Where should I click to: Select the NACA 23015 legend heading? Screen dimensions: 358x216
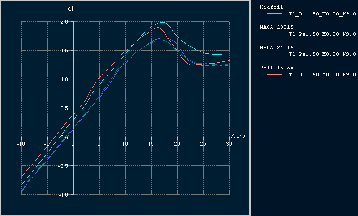[x=275, y=27]
